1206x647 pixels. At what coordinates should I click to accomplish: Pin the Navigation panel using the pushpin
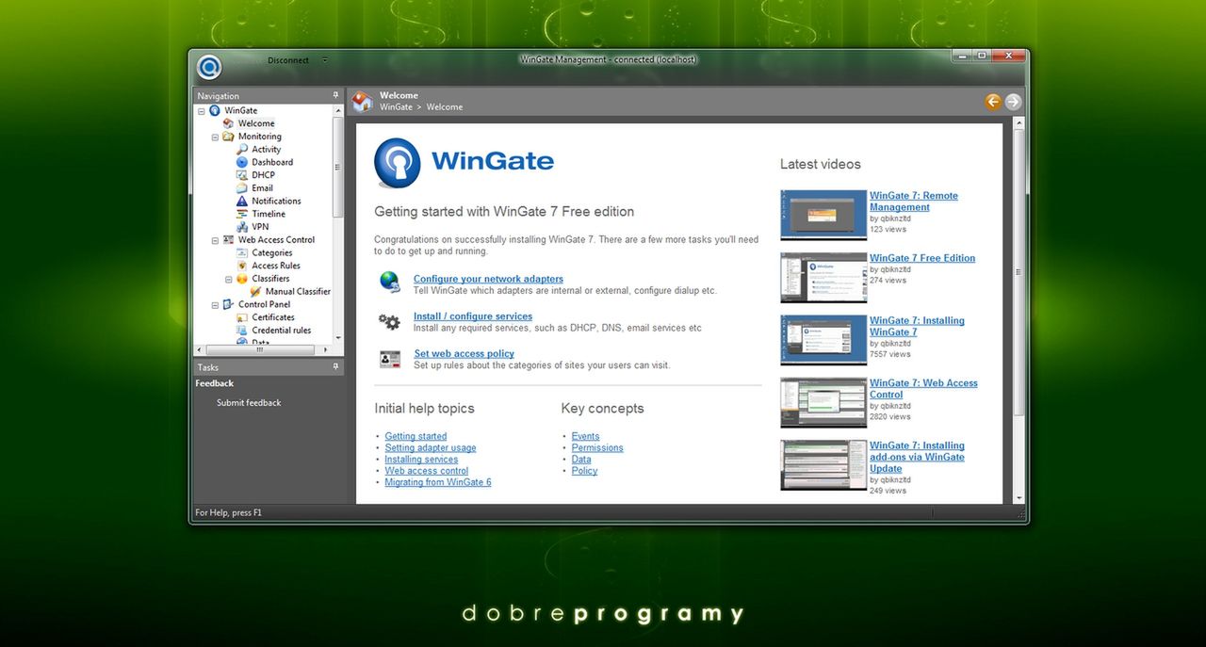pyautogui.click(x=335, y=95)
